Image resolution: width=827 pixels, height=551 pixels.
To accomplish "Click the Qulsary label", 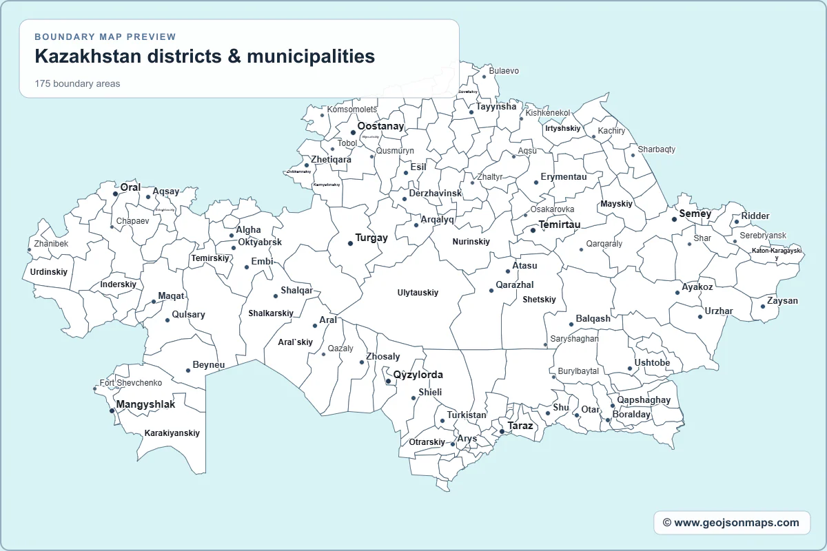I will point(188,315).
